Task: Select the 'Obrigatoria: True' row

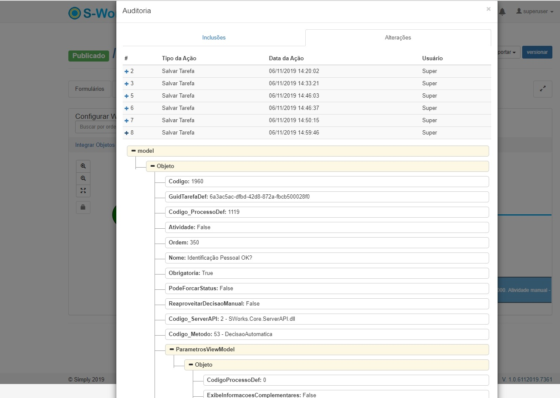Action: (327, 273)
